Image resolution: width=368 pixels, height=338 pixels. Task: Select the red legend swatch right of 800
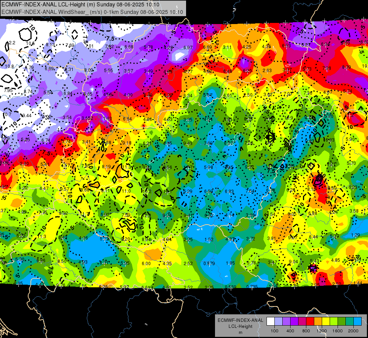[x=310, y=321]
